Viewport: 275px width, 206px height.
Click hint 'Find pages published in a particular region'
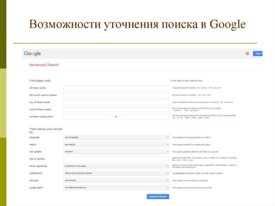191,144
